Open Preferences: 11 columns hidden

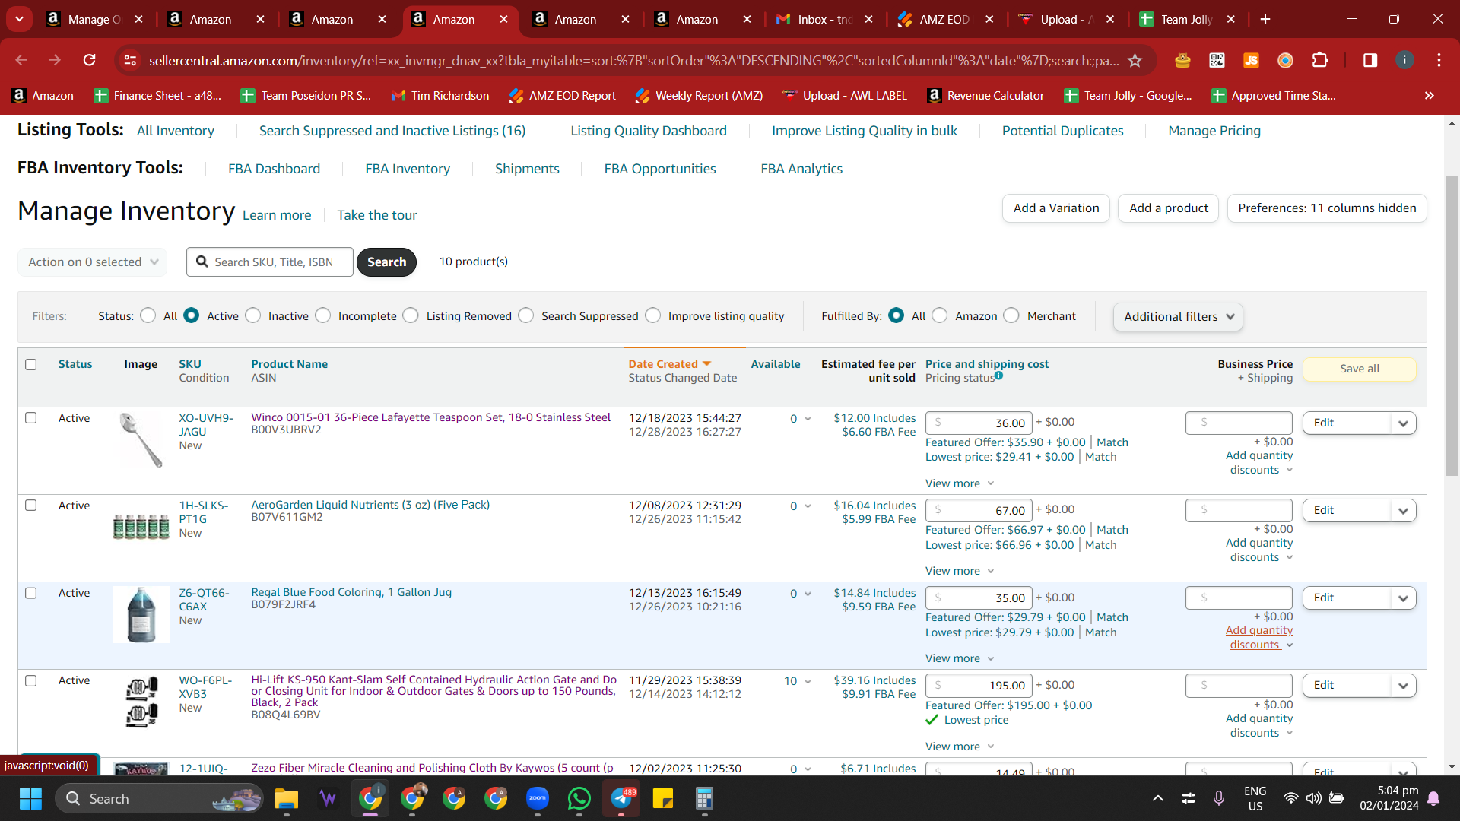(x=1327, y=208)
